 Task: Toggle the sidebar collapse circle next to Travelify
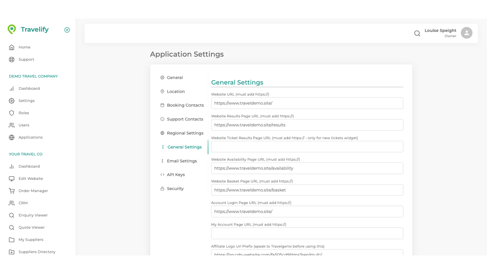coord(67,30)
